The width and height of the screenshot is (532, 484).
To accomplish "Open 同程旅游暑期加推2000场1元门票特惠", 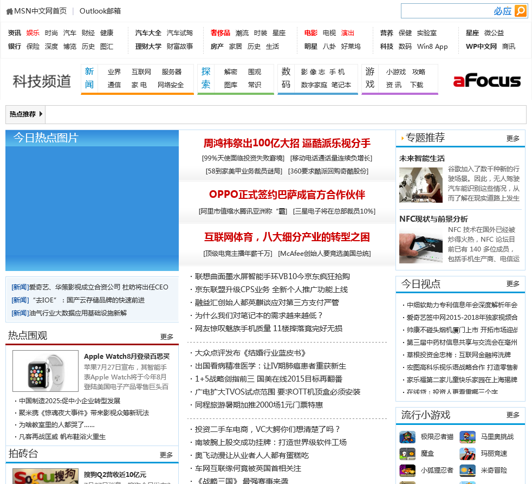I will tap(259, 405).
